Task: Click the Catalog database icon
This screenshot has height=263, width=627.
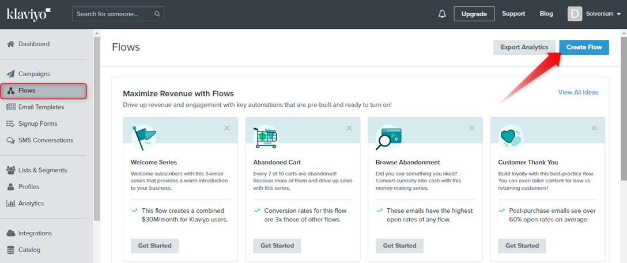Action: (x=11, y=250)
